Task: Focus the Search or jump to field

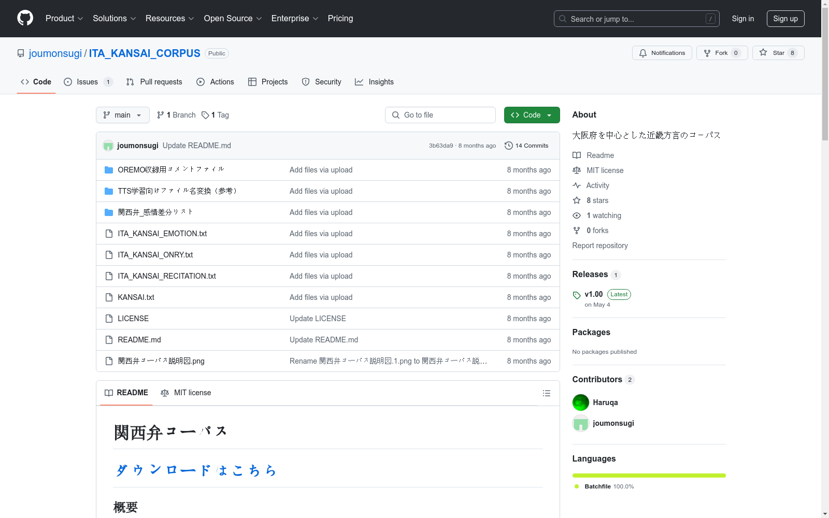Action: coord(636,19)
